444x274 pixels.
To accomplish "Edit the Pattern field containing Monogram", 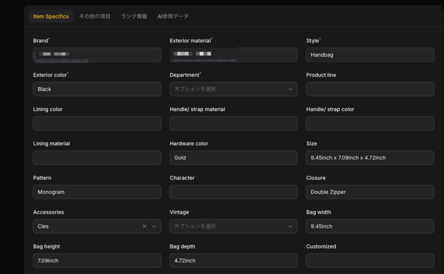I will (x=97, y=192).
